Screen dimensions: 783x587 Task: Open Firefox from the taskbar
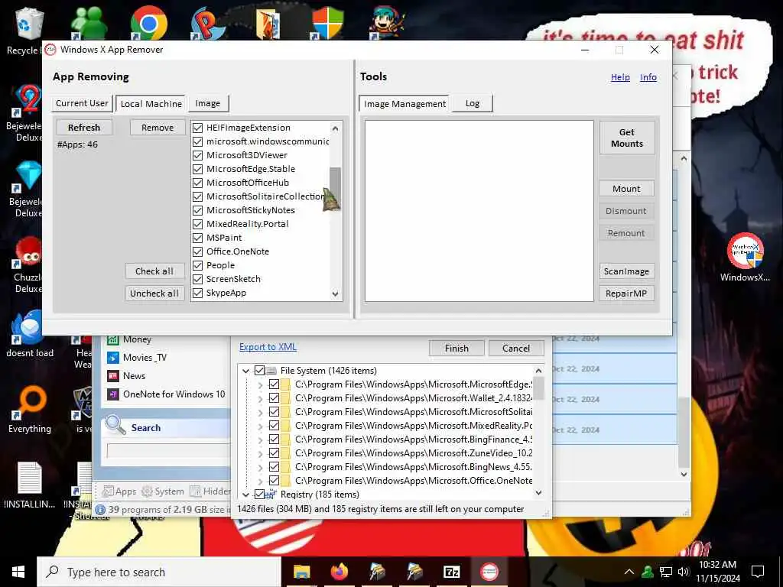point(339,572)
